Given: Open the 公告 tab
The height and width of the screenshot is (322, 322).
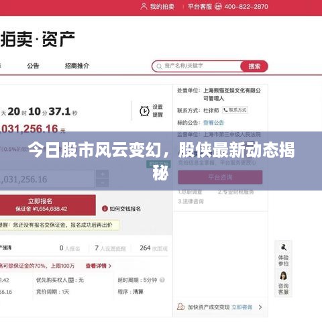Looking at the screenshot, I should click(x=33, y=66).
